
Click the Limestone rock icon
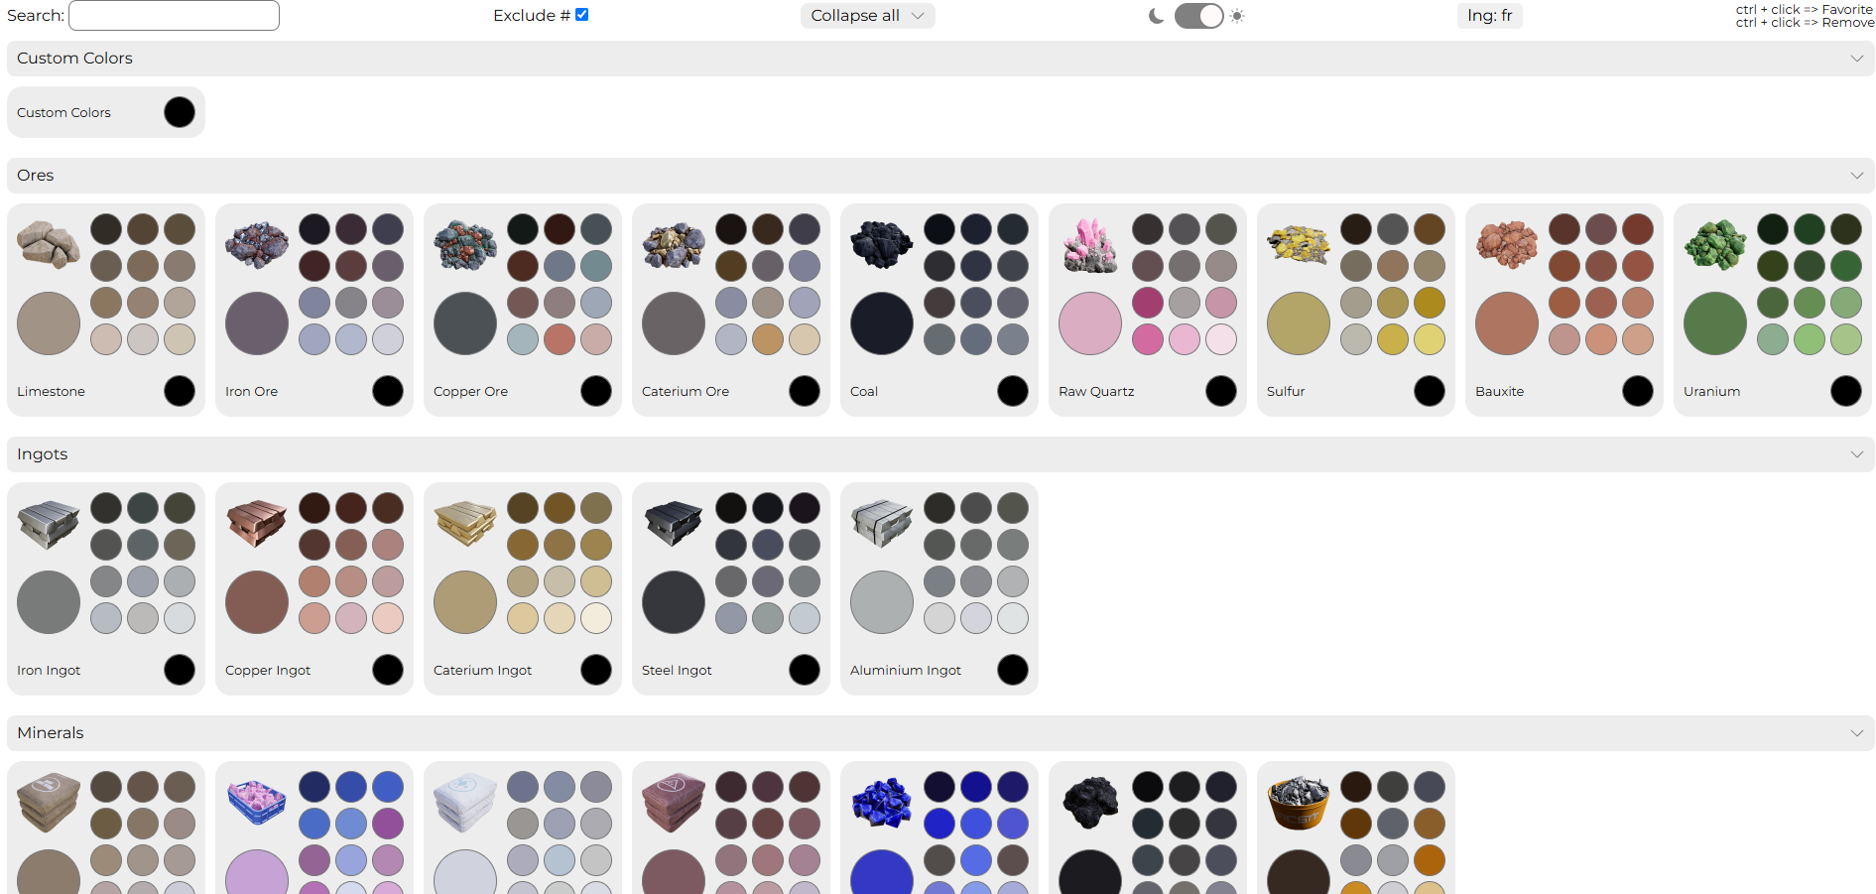pos(49,246)
